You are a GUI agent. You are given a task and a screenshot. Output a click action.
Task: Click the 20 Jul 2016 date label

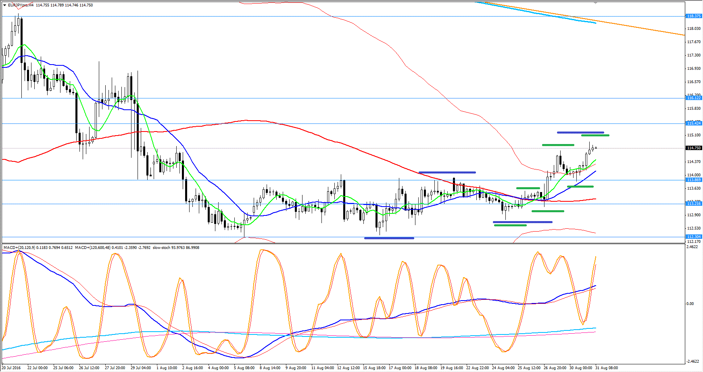click(x=11, y=368)
